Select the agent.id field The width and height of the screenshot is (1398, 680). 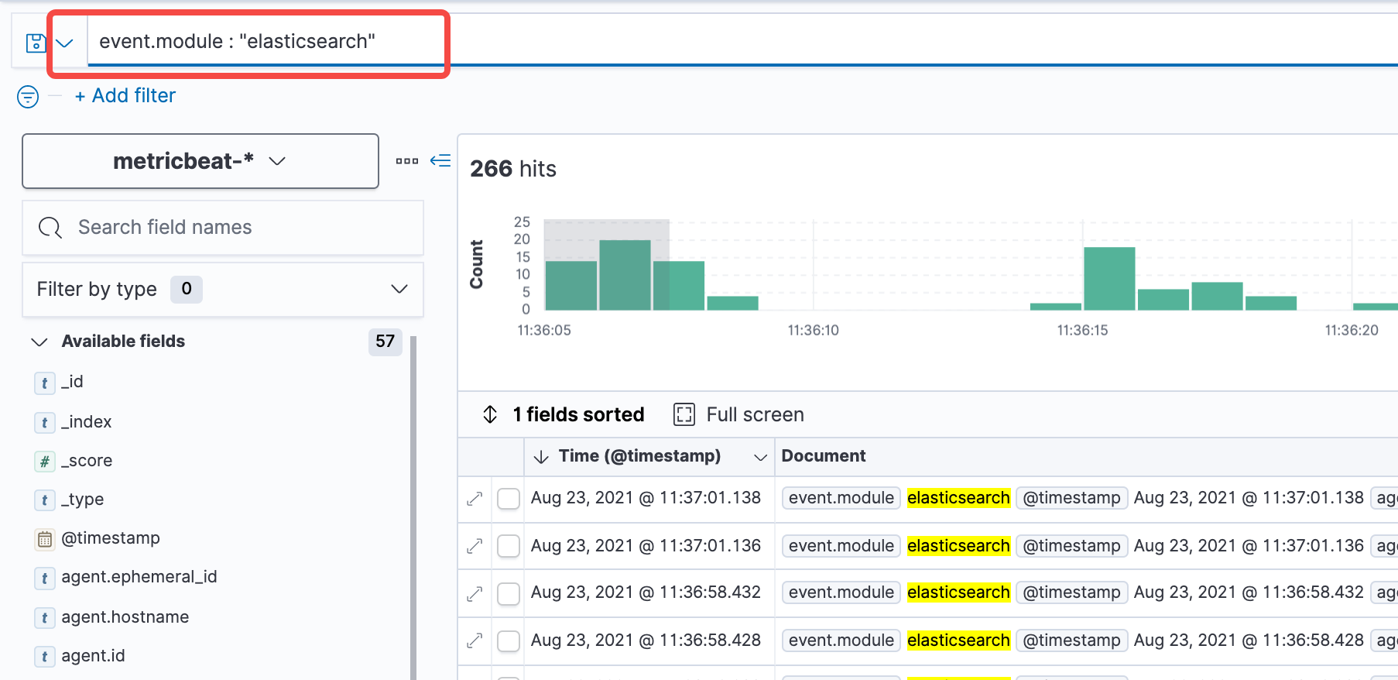(94, 656)
